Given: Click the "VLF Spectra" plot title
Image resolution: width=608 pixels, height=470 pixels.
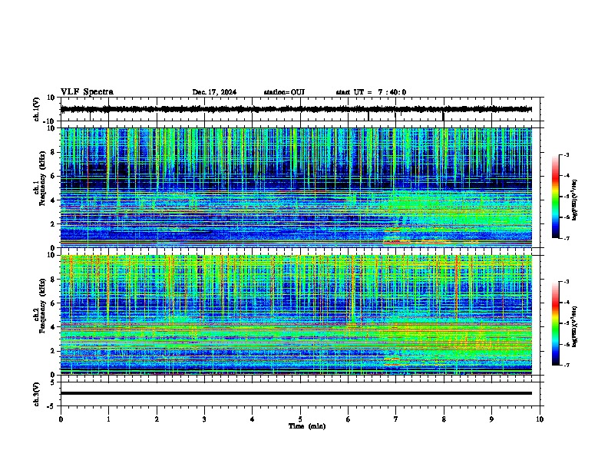Looking at the screenshot, I should (x=87, y=92).
